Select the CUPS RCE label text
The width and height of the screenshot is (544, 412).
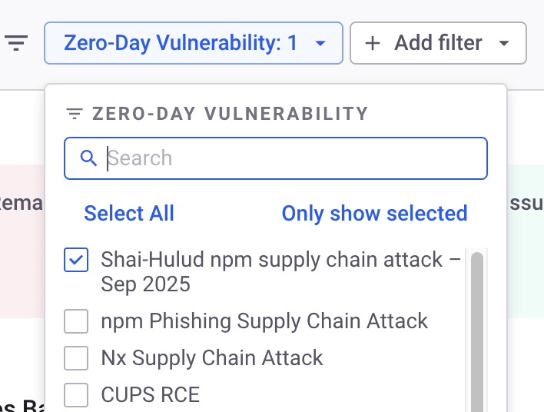(151, 394)
